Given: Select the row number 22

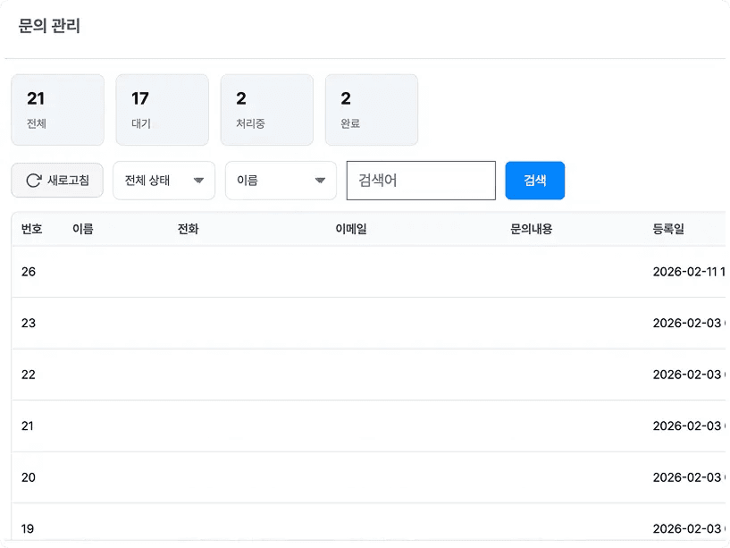Looking at the screenshot, I should (x=29, y=375).
